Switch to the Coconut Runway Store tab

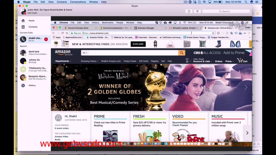click(78, 28)
